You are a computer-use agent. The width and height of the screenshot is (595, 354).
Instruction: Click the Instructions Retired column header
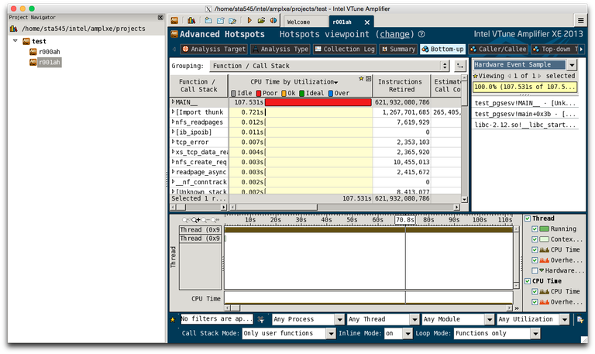click(400, 86)
